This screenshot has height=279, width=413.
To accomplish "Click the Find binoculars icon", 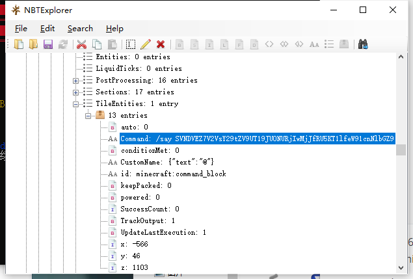I will pyautogui.click(x=364, y=44).
